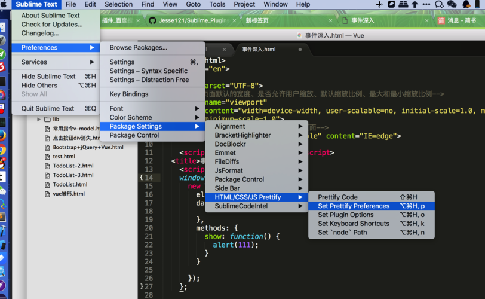485x299 pixels.
Task: Expand the BracketHighlighter submenu arrow
Action: point(300,135)
